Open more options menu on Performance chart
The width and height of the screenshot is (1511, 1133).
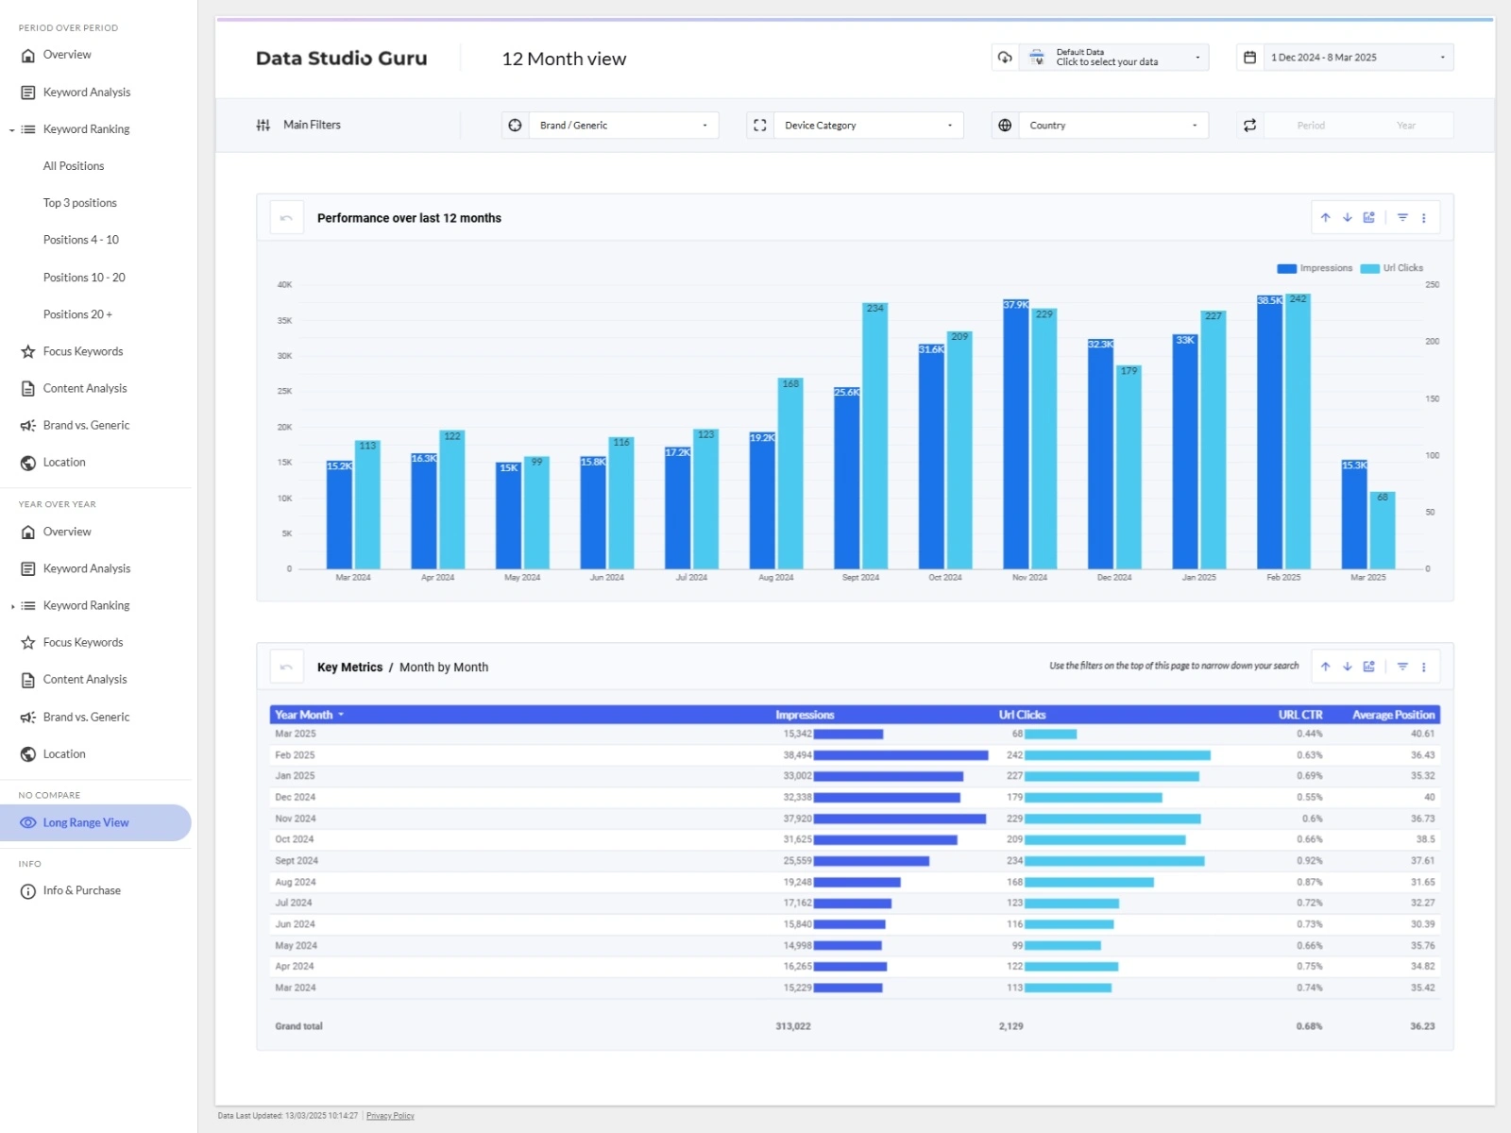point(1424,218)
